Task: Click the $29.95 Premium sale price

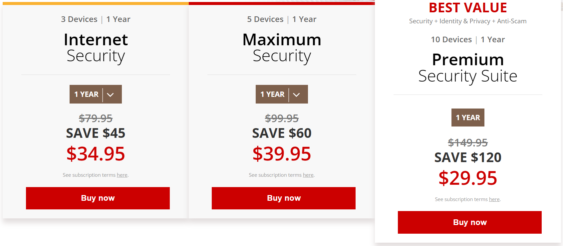Action: [x=468, y=178]
